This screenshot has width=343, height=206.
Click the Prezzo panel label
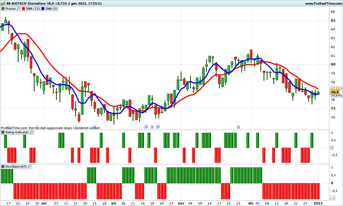(x=11, y=9)
